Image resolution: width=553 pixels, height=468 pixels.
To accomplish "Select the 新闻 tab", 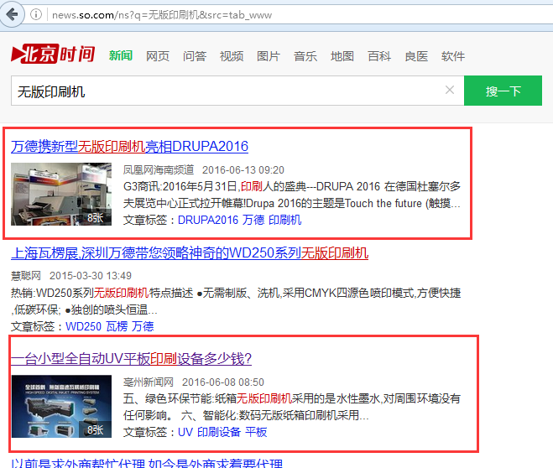I will (x=121, y=56).
